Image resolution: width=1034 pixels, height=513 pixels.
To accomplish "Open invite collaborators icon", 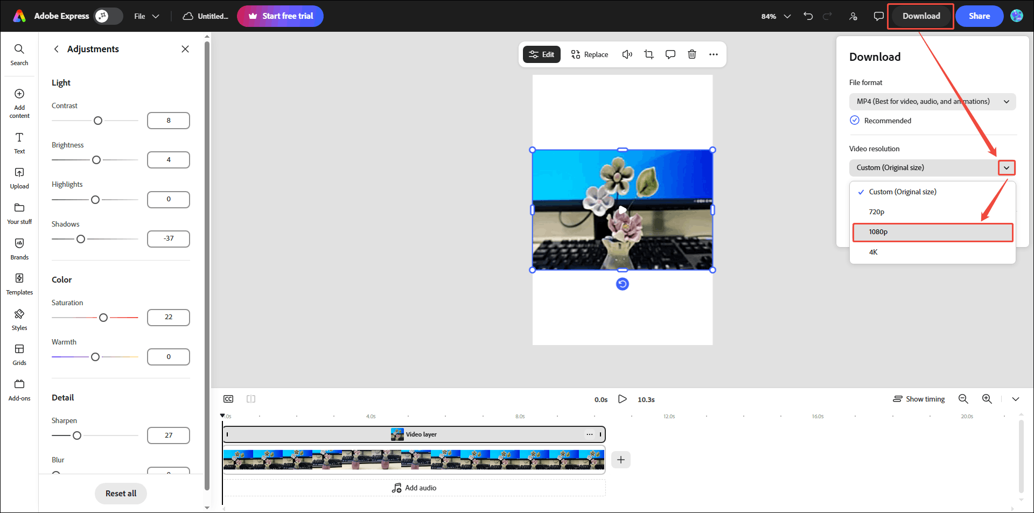I will coord(853,16).
